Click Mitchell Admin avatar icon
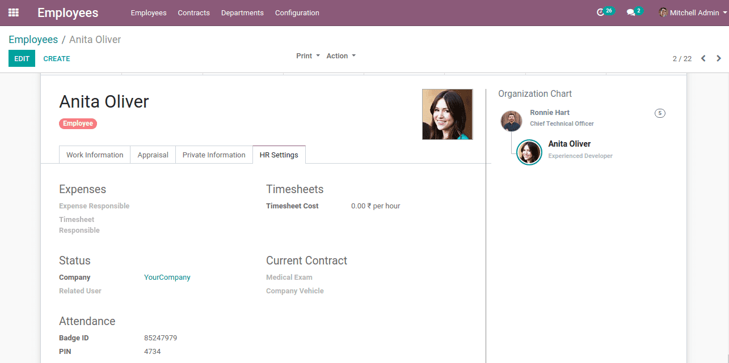 663,12
